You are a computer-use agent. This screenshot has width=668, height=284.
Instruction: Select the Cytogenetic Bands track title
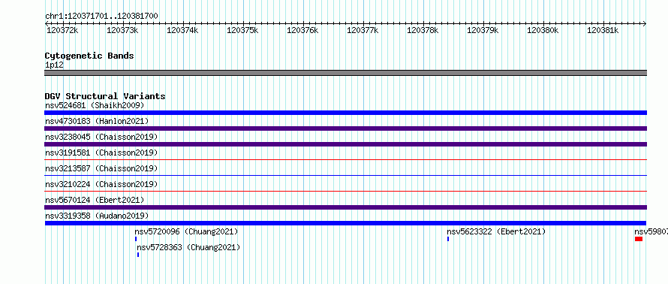click(x=89, y=56)
